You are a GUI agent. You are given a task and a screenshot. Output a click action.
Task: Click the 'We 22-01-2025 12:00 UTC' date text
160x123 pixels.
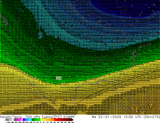[117, 117]
